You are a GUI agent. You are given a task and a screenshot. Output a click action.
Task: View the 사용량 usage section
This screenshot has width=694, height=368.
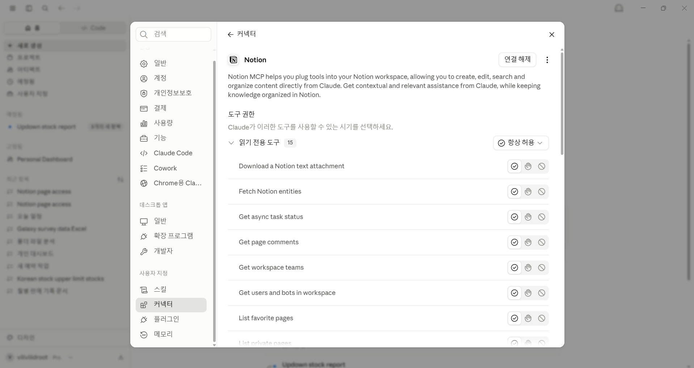[x=171, y=123]
